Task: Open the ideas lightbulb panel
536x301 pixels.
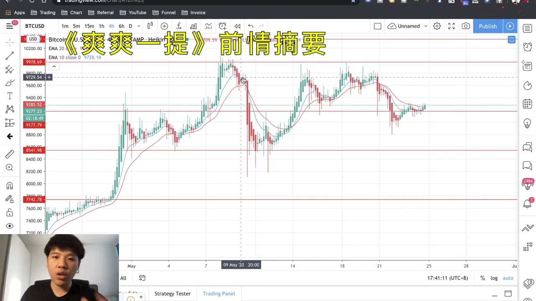Action: click(x=527, y=123)
